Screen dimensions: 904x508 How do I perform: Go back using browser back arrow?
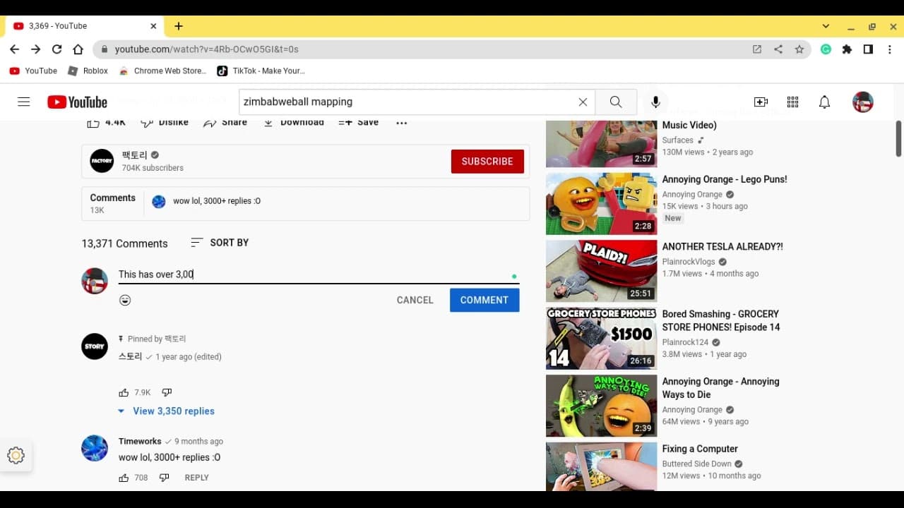14,49
